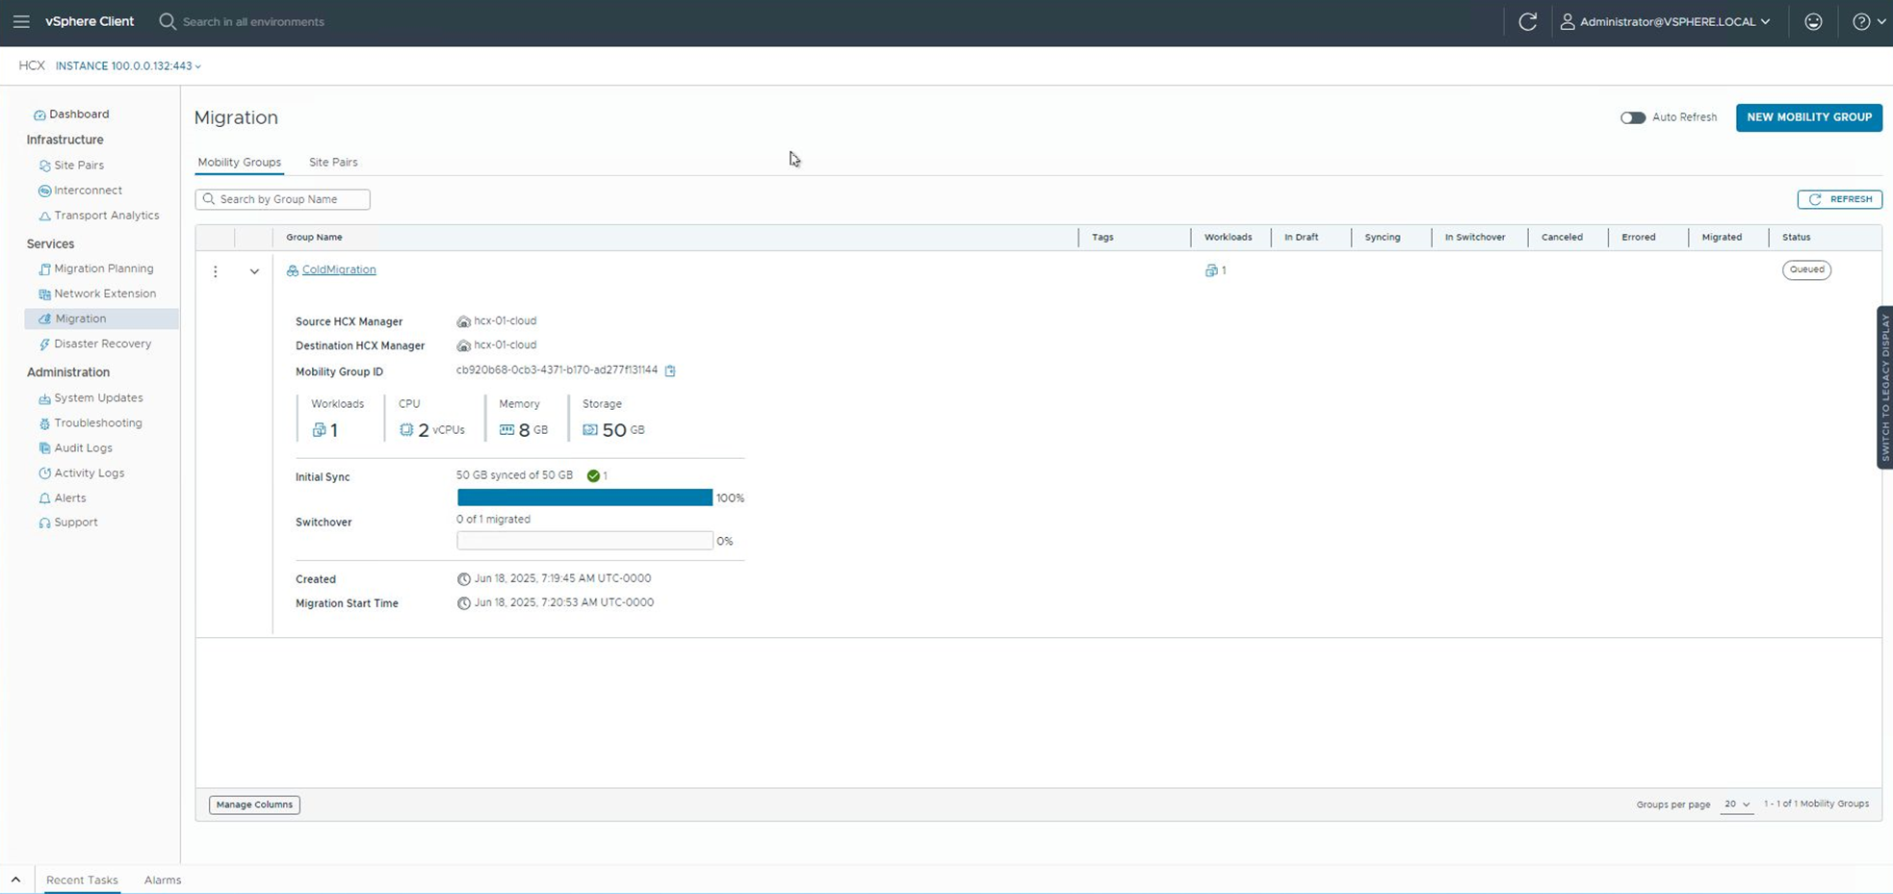
Task: Click the Disaster Recovery sidebar icon
Action: tap(44, 345)
